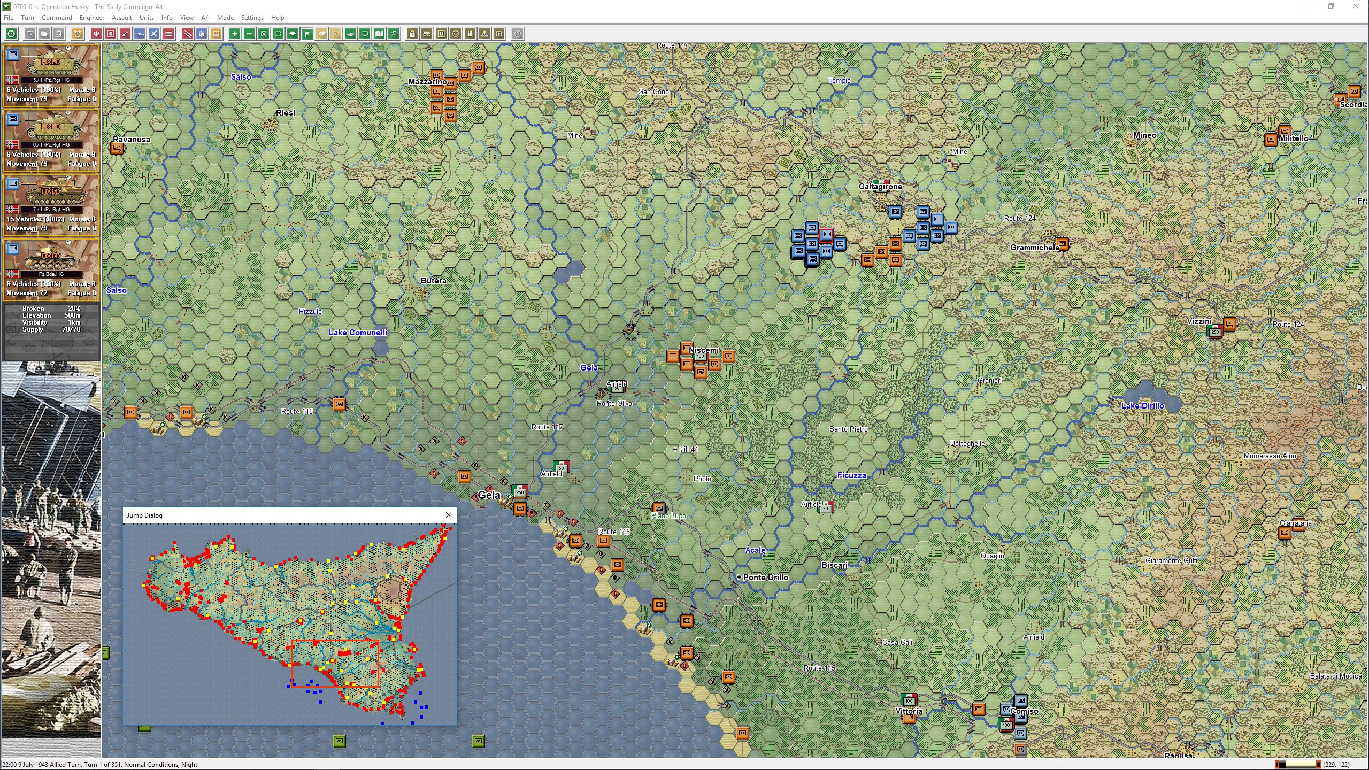Click the alarm clock next-turn icon
The image size is (1369, 770).
tap(78, 34)
